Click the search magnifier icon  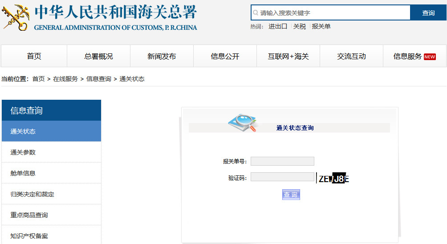(x=256, y=12)
